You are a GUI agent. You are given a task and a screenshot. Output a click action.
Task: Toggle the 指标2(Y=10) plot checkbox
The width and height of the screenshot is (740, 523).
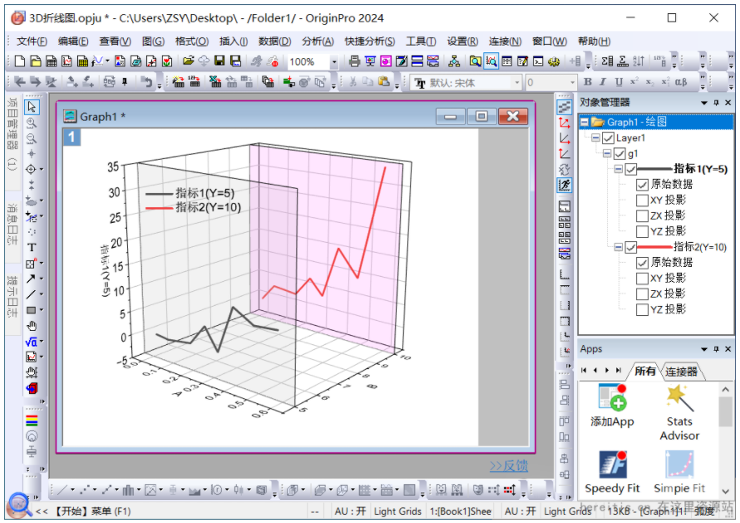coord(631,247)
